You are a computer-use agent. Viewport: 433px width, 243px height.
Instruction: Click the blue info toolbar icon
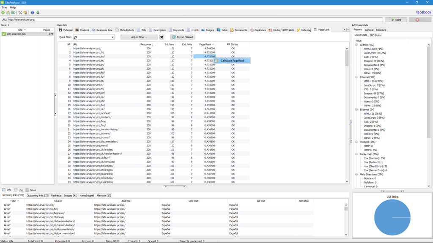(x=32, y=13)
